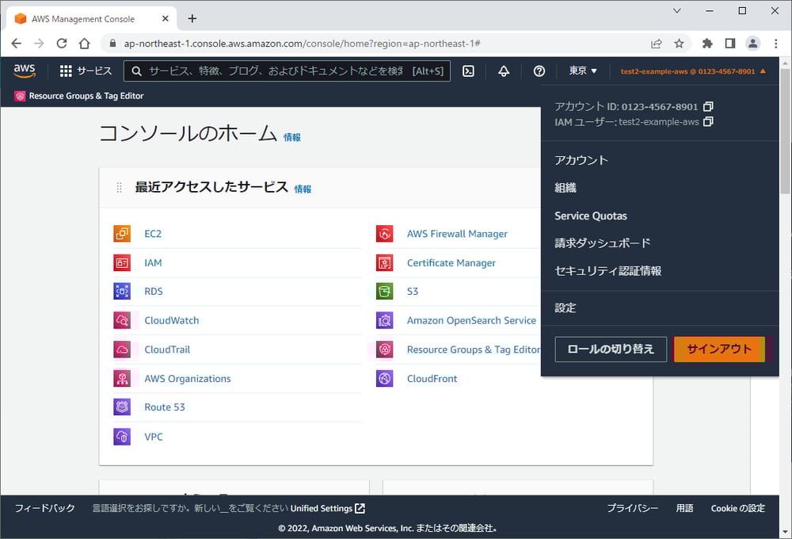Click the Resource Groups & Tag Editor favorite icon
Viewport: 792px width, 539px height.
point(20,95)
